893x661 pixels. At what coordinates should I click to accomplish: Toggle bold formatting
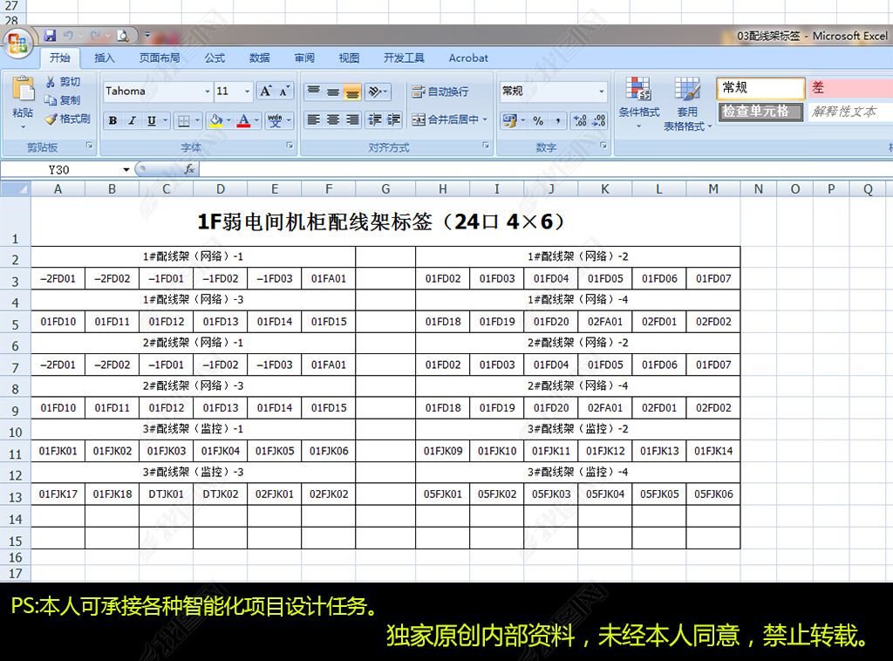112,120
